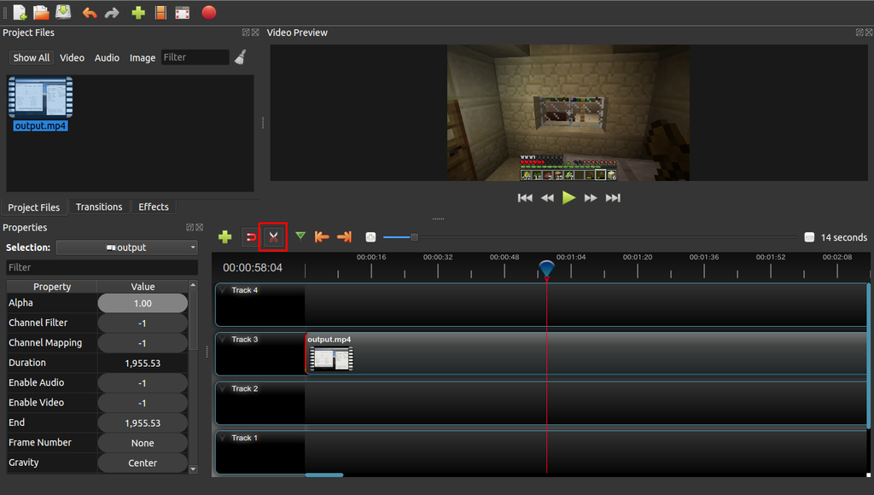874x495 pixels.
Task: Click the project files Filter input
Action: (x=195, y=57)
